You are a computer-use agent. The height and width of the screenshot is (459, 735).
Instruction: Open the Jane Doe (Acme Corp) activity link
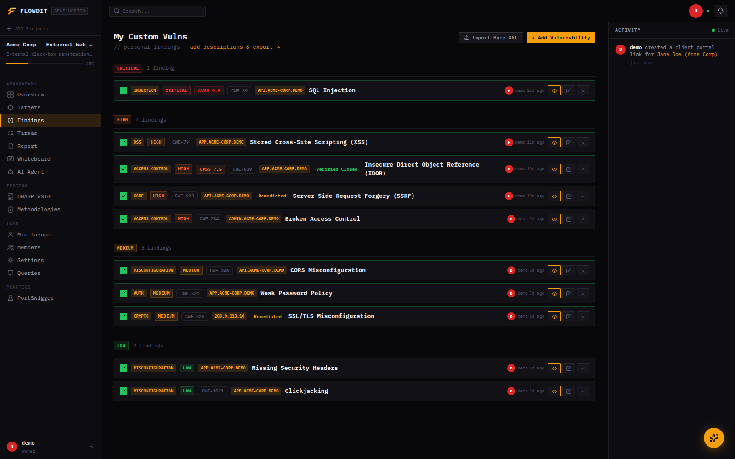(687, 55)
